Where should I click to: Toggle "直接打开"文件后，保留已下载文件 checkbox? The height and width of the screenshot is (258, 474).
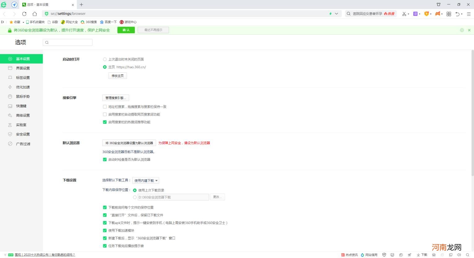tap(105, 215)
